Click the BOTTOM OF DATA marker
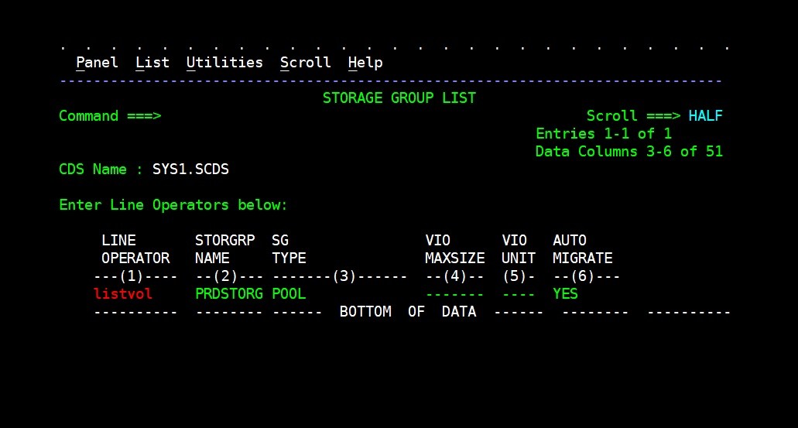The width and height of the screenshot is (798, 428). click(408, 312)
